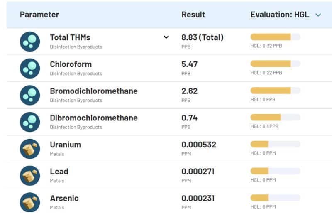The width and height of the screenshot is (332, 216).
Task: Select the Chloroform parameter name
Action: [x=71, y=64]
